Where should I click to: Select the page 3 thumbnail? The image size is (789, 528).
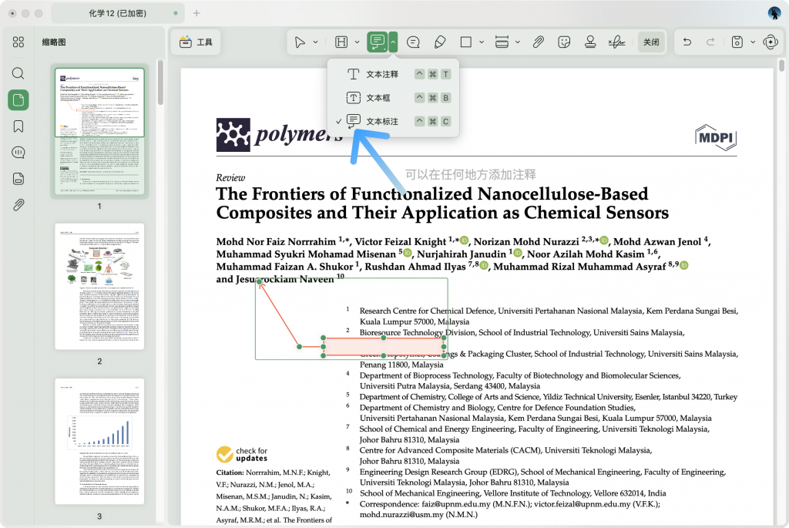pos(99,442)
